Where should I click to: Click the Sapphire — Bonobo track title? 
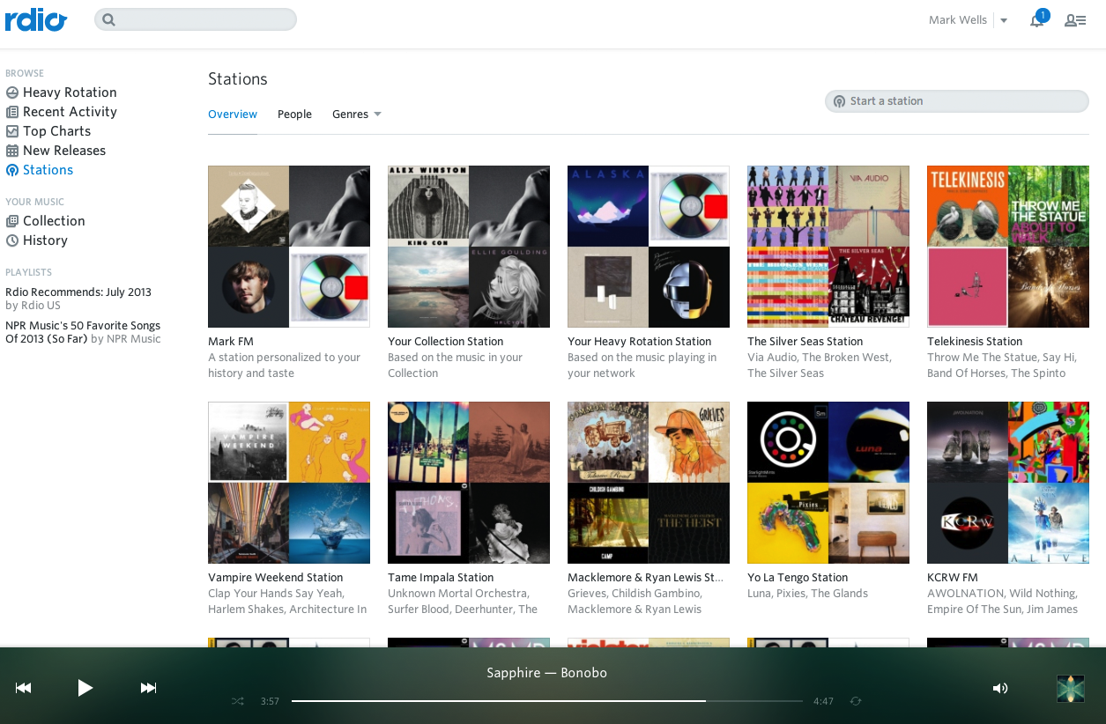pos(546,673)
